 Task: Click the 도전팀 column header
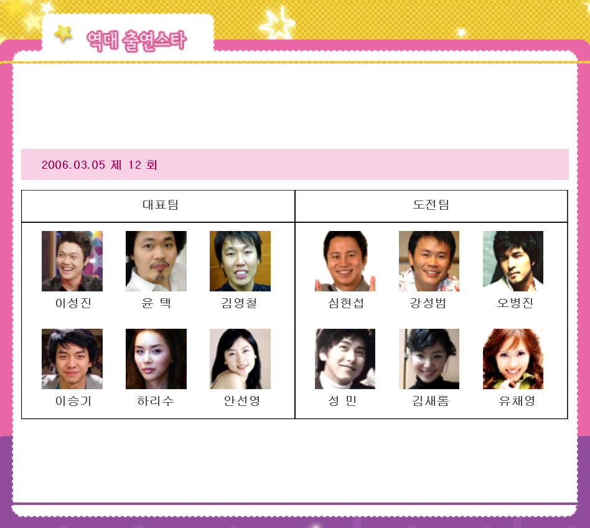431,205
